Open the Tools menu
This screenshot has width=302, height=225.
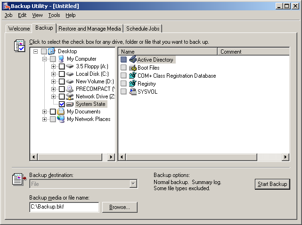tap(54, 15)
